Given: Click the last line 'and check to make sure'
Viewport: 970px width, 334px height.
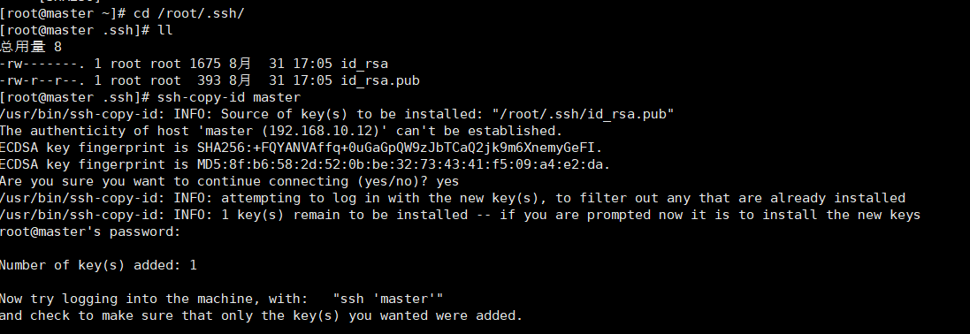Looking at the screenshot, I should [261, 315].
